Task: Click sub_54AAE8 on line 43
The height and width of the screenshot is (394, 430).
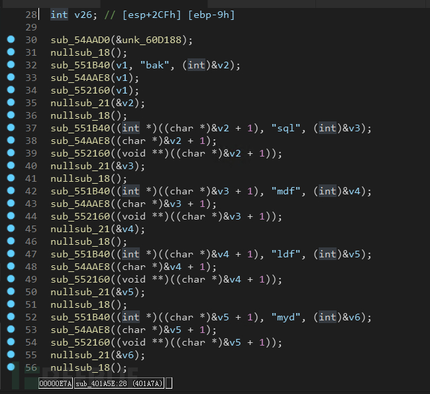Action: point(80,204)
